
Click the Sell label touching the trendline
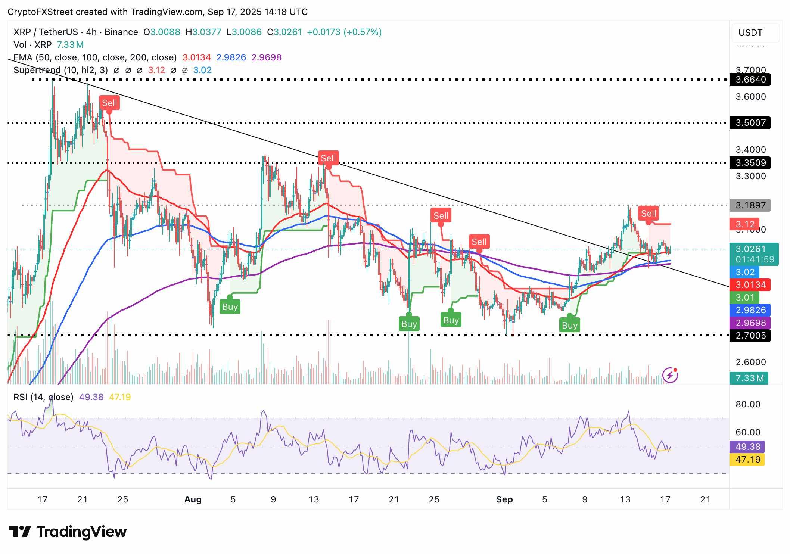328,158
